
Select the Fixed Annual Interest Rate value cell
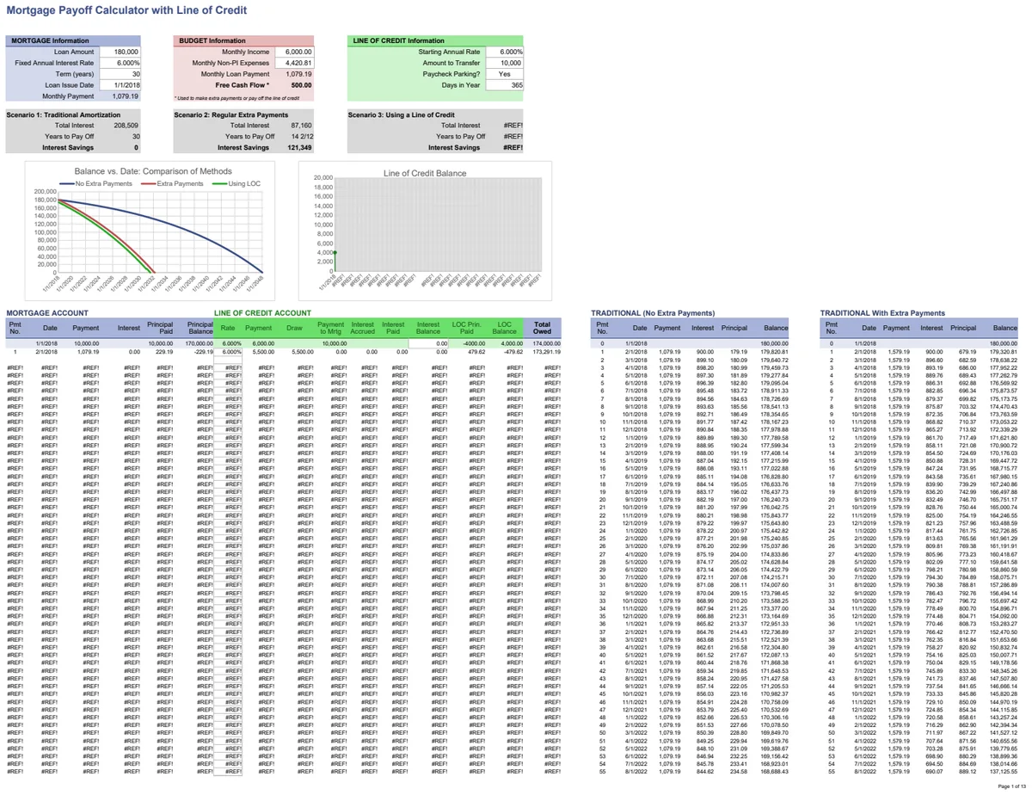pyautogui.click(x=121, y=64)
